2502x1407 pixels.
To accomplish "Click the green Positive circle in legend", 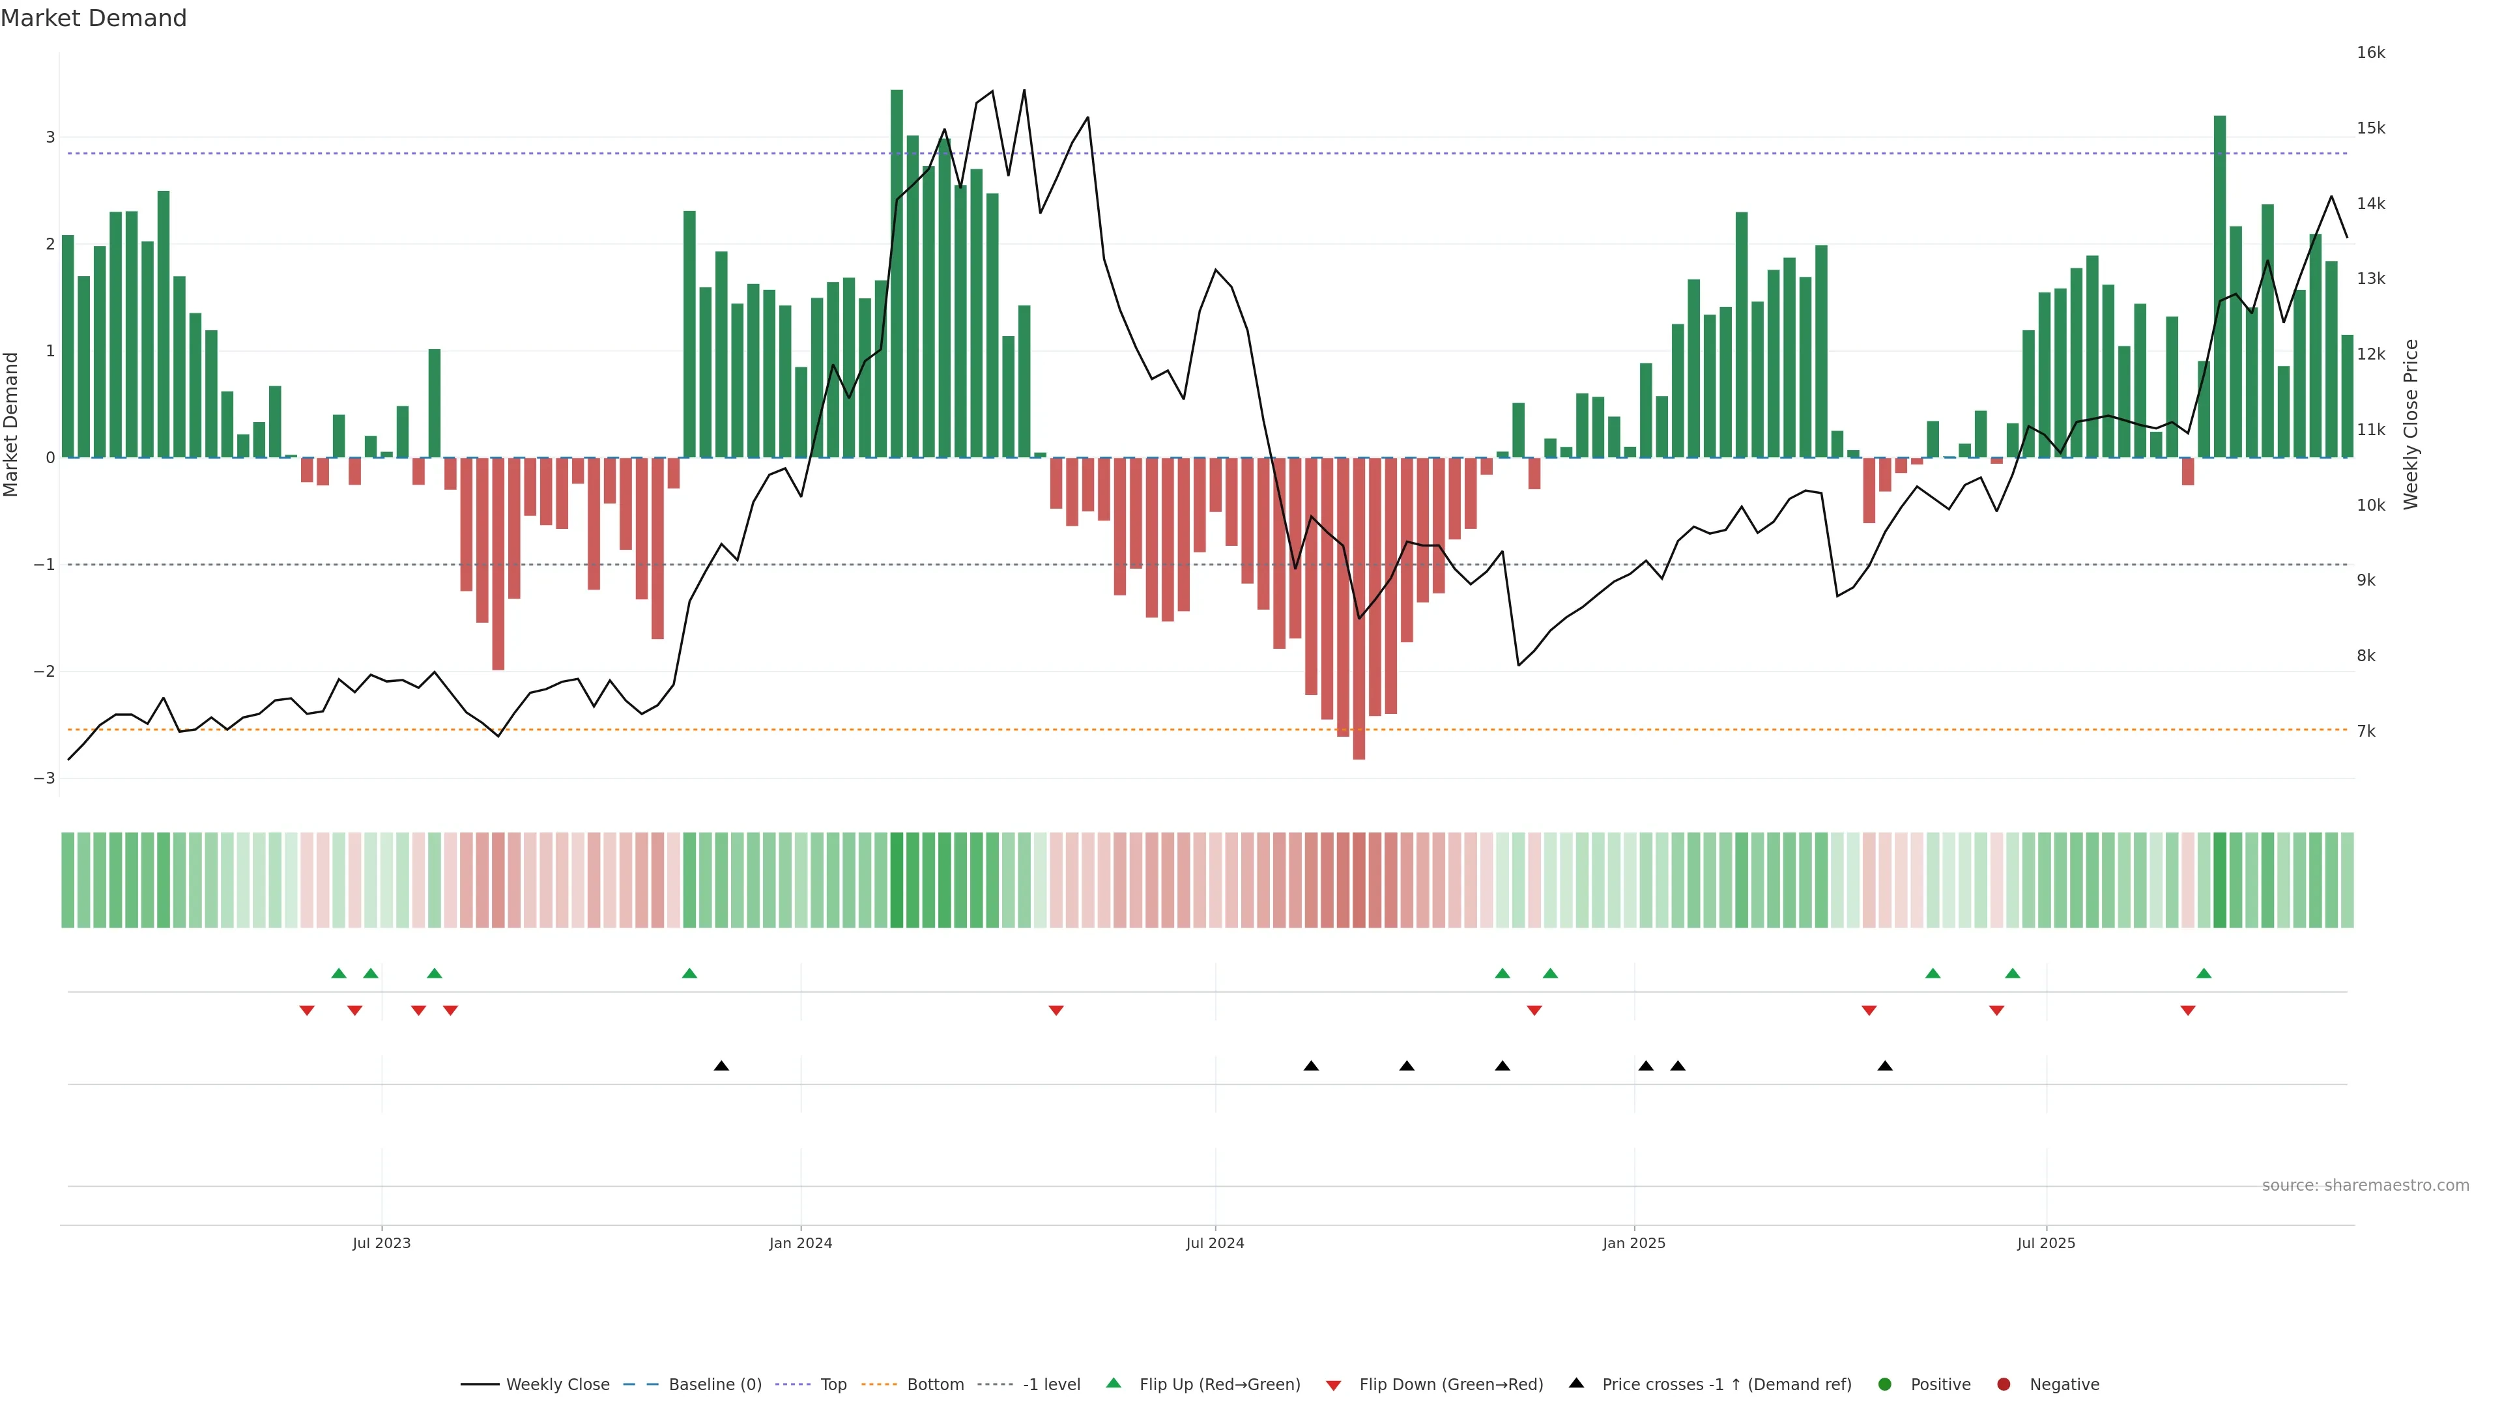I will pyautogui.click(x=1885, y=1384).
